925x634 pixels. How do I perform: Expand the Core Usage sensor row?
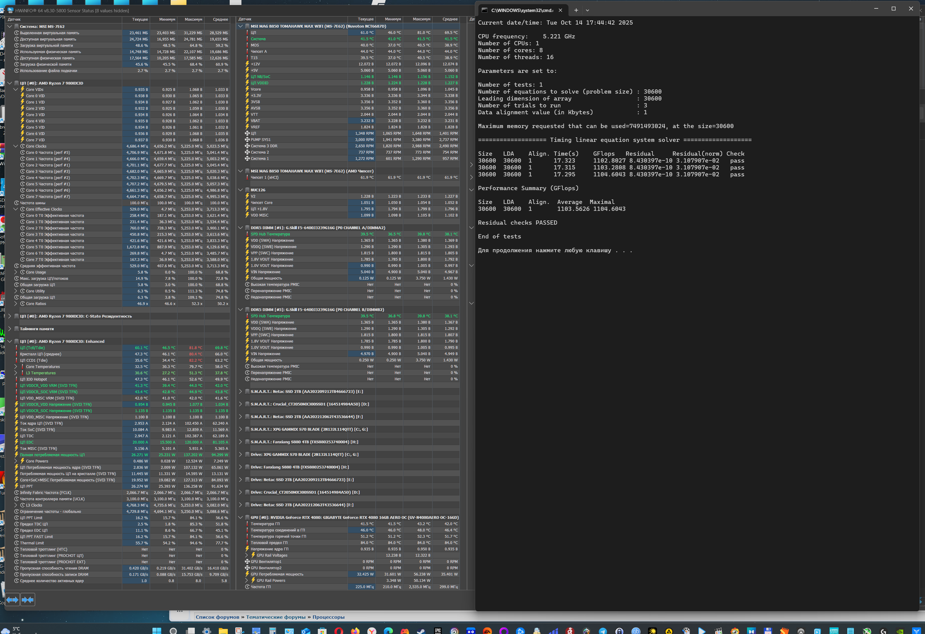(x=16, y=272)
